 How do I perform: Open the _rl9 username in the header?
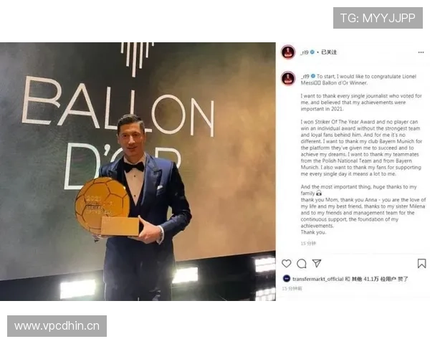305,52
